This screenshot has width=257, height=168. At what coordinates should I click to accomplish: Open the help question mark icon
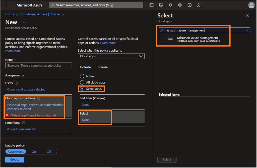coord(189,5)
